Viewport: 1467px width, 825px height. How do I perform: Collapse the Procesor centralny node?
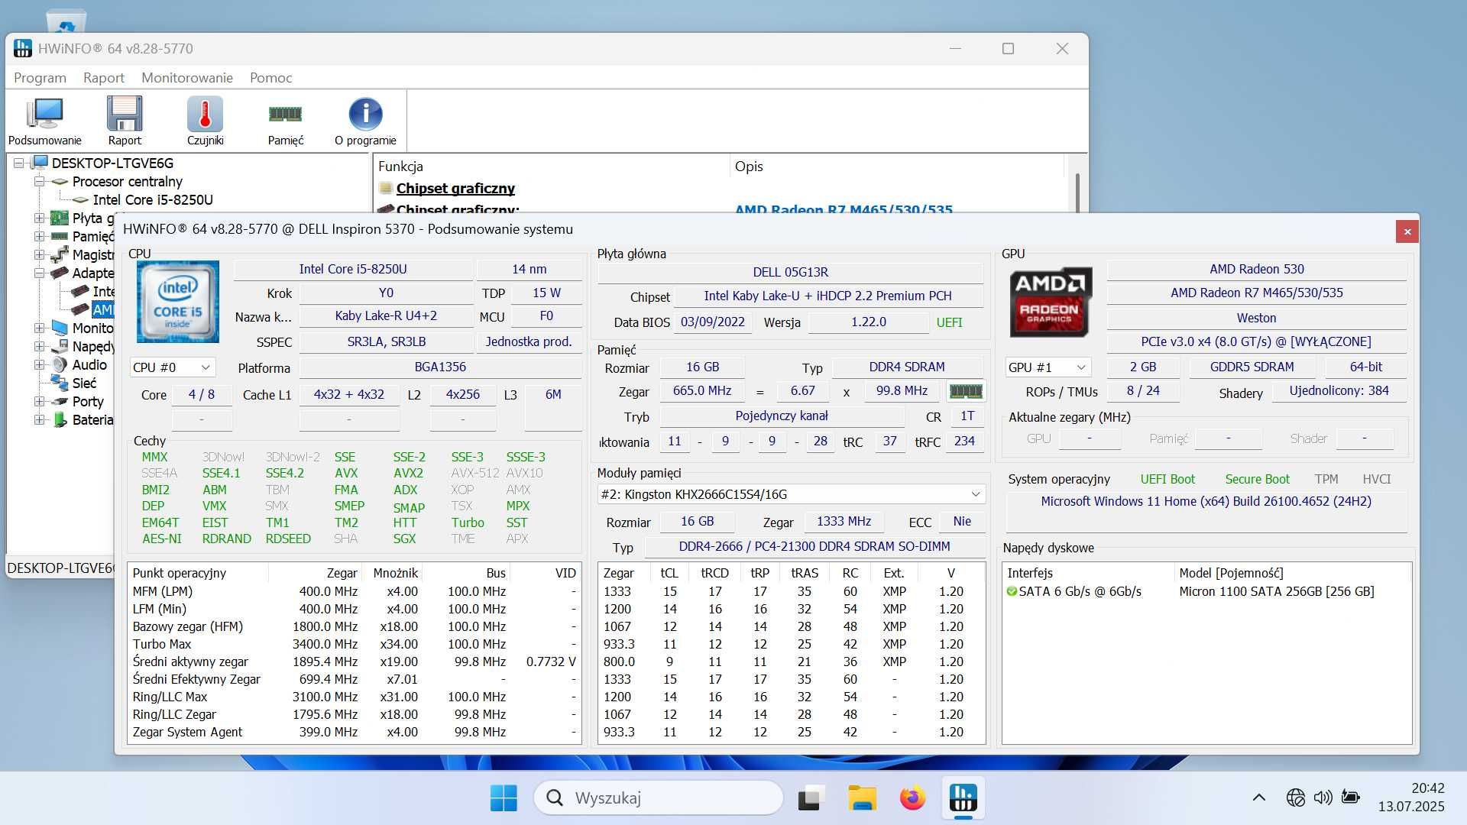pyautogui.click(x=39, y=182)
